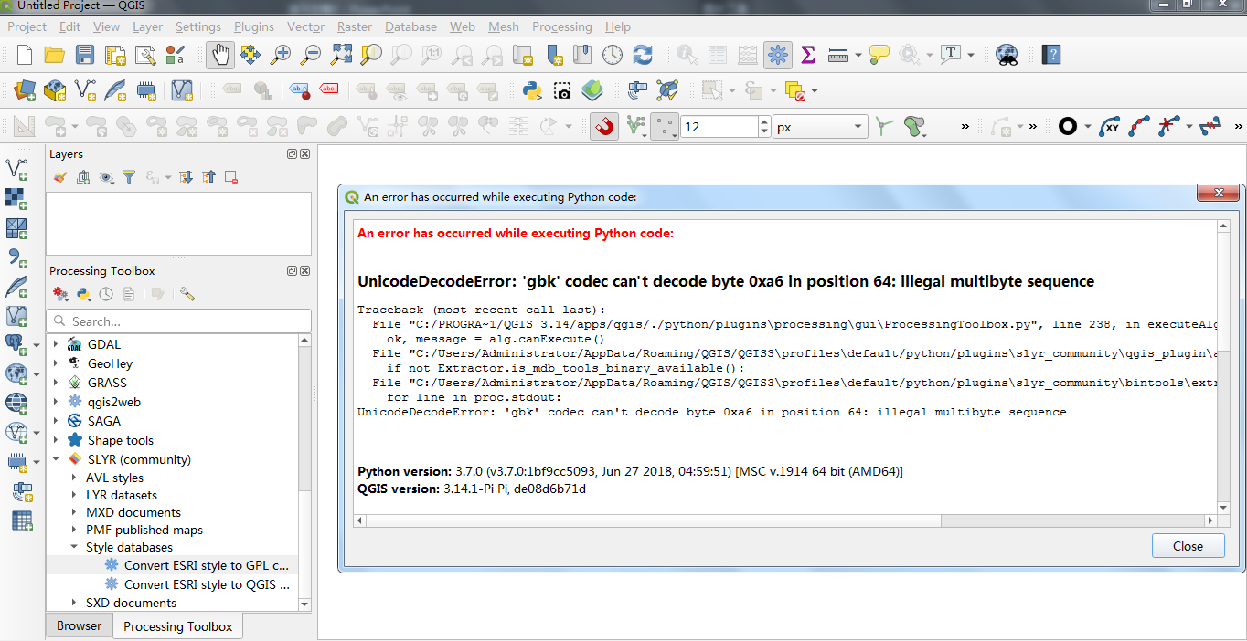Open the Plugins menu
The image size is (1247, 641).
point(254,26)
